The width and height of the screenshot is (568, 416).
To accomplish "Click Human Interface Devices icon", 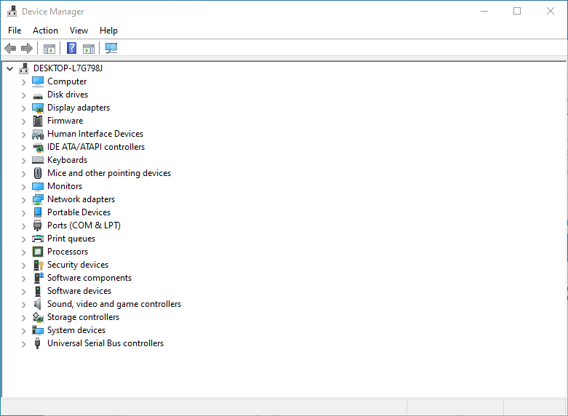I will point(38,134).
